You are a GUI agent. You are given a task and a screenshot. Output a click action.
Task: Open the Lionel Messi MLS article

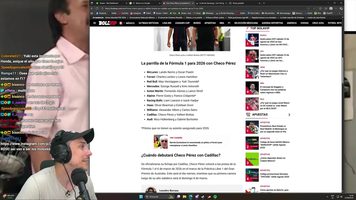pyautogui.click(x=275, y=106)
